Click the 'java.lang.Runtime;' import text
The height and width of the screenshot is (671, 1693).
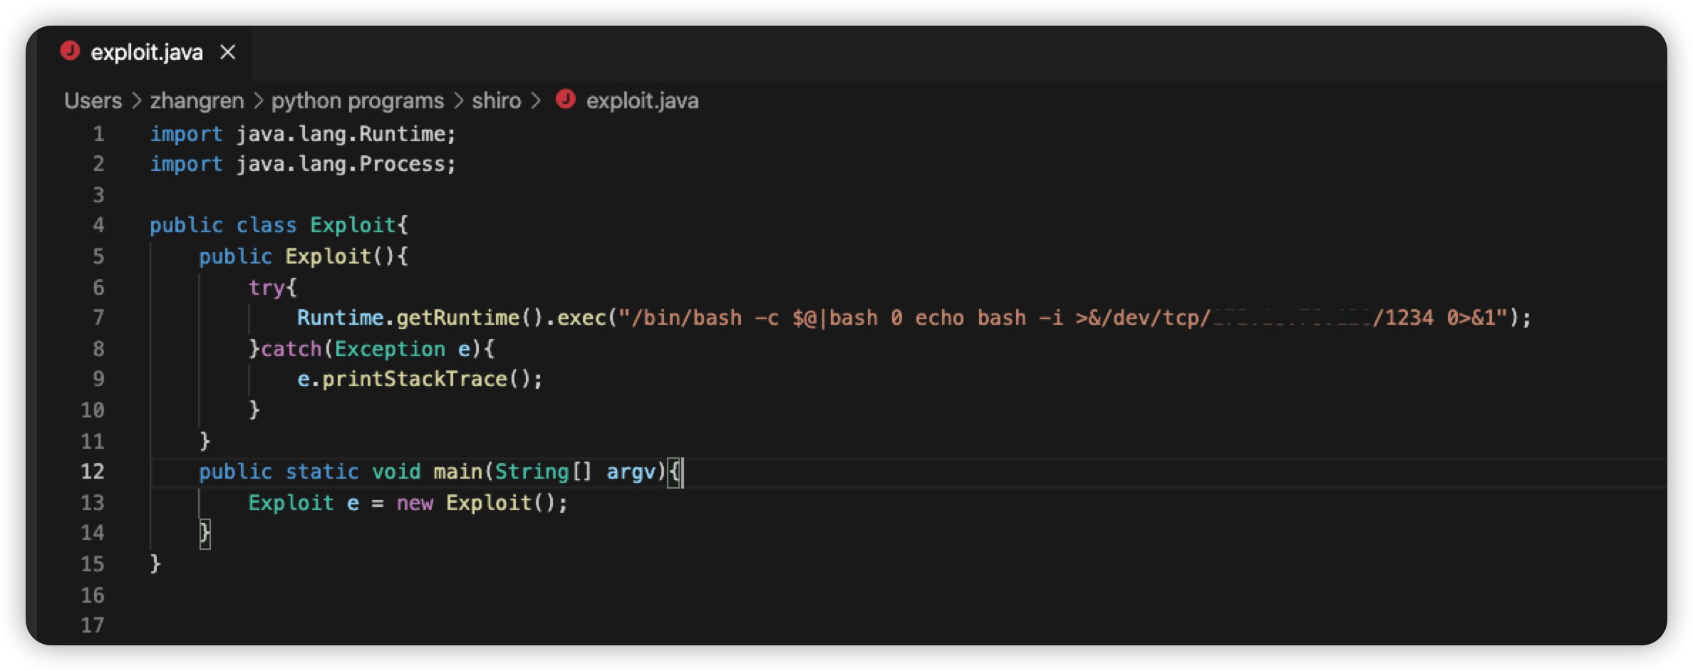pyautogui.click(x=346, y=134)
